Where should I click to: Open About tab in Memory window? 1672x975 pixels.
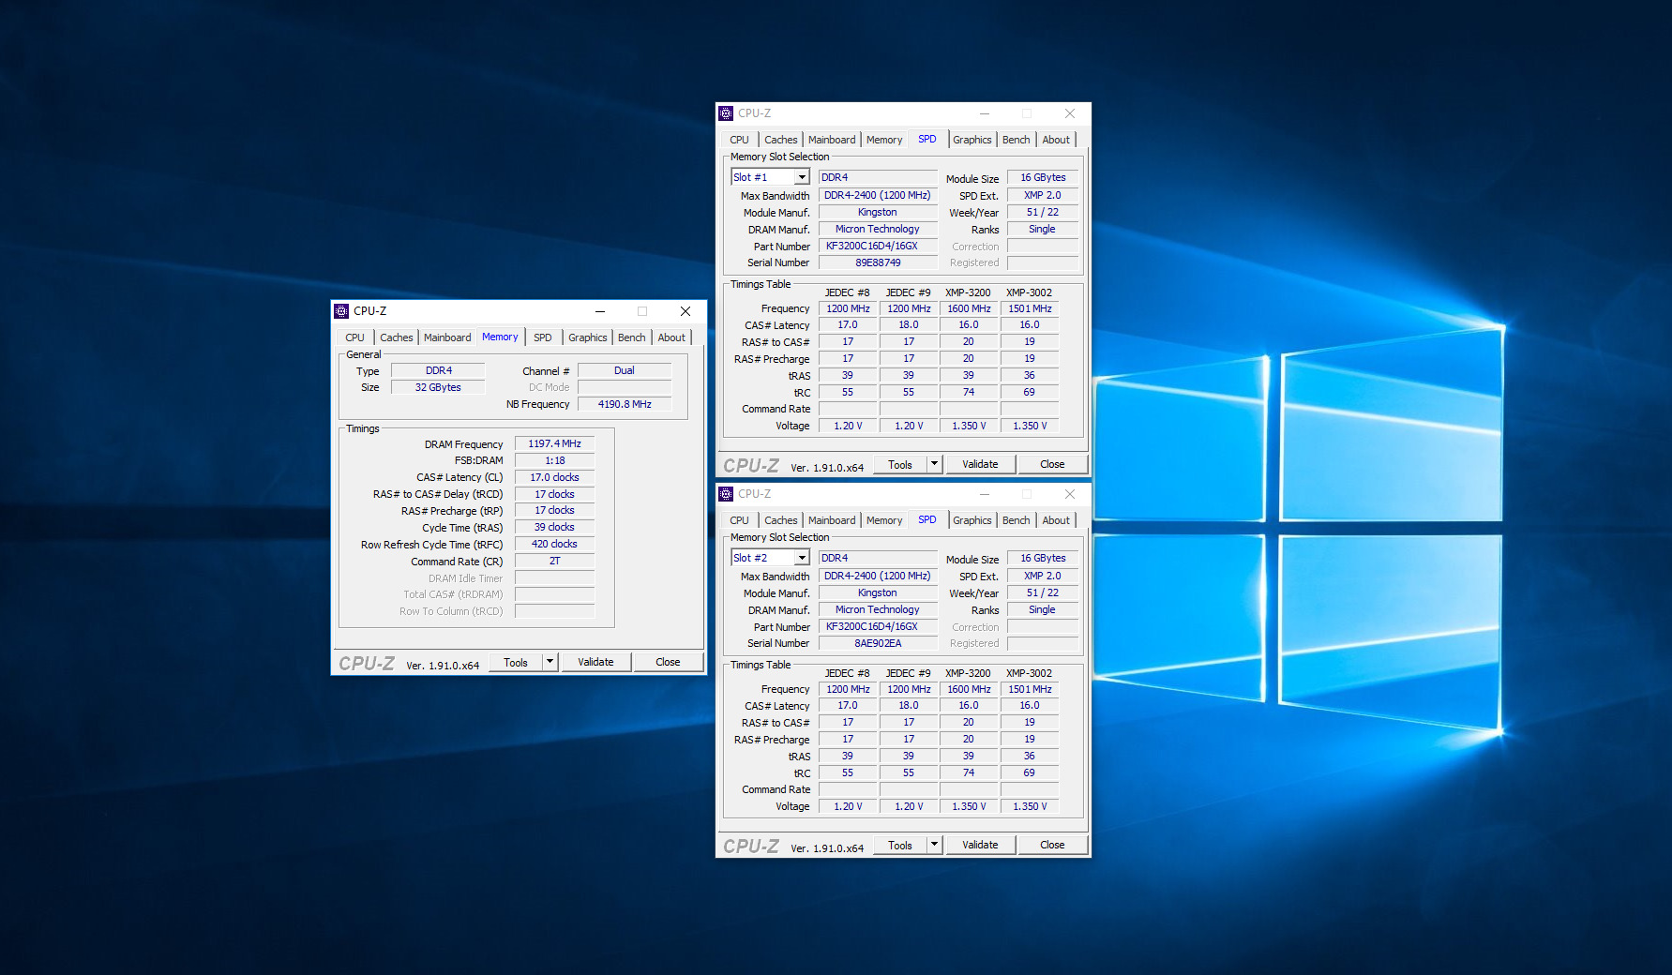coord(671,337)
